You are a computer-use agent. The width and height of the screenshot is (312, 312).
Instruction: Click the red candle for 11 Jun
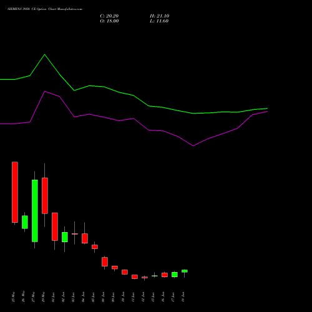click(135, 277)
